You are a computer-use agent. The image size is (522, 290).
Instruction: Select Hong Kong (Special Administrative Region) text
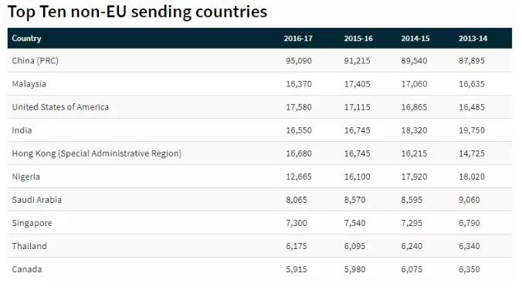pos(97,153)
